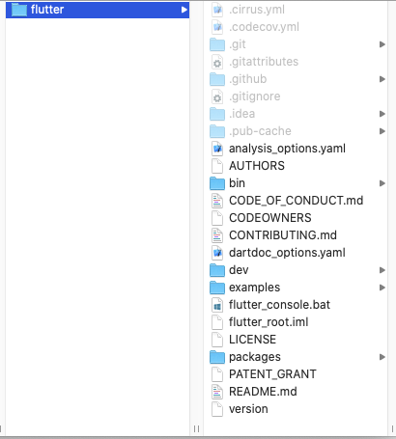The height and width of the screenshot is (439, 396).
Task: Click the CODE_OF_CONDUCT.md document icon
Action: point(217,201)
